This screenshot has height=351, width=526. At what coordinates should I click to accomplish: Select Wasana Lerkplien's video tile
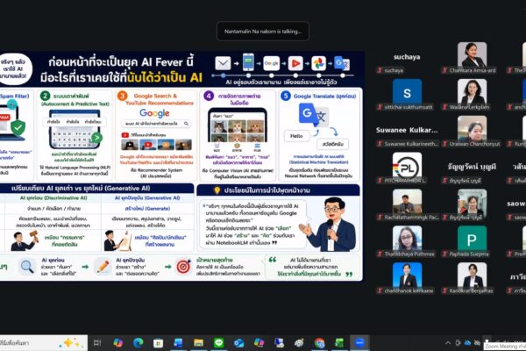tap(472, 91)
